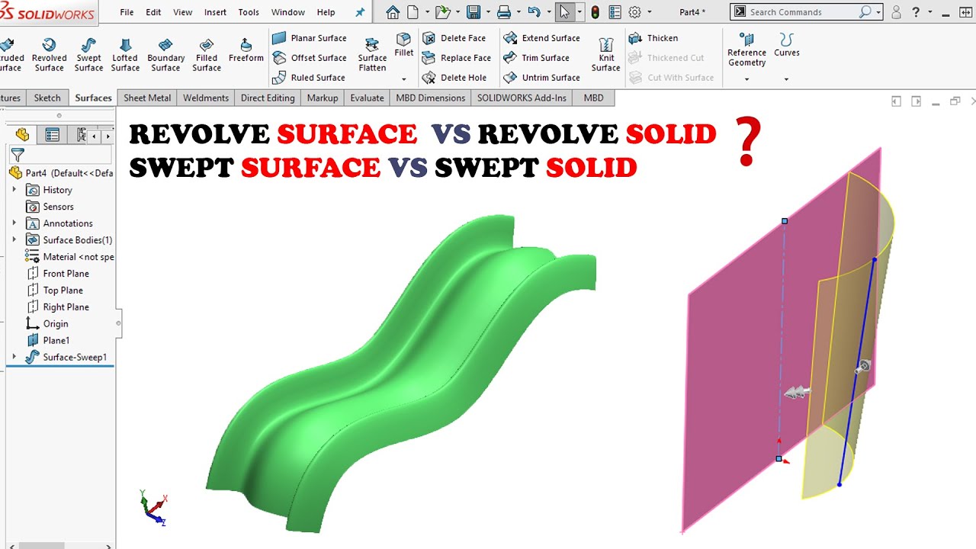976x549 pixels.
Task: Select the Freeform tool
Action: (246, 50)
